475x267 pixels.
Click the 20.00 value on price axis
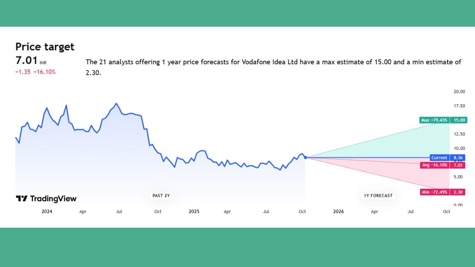(x=459, y=92)
